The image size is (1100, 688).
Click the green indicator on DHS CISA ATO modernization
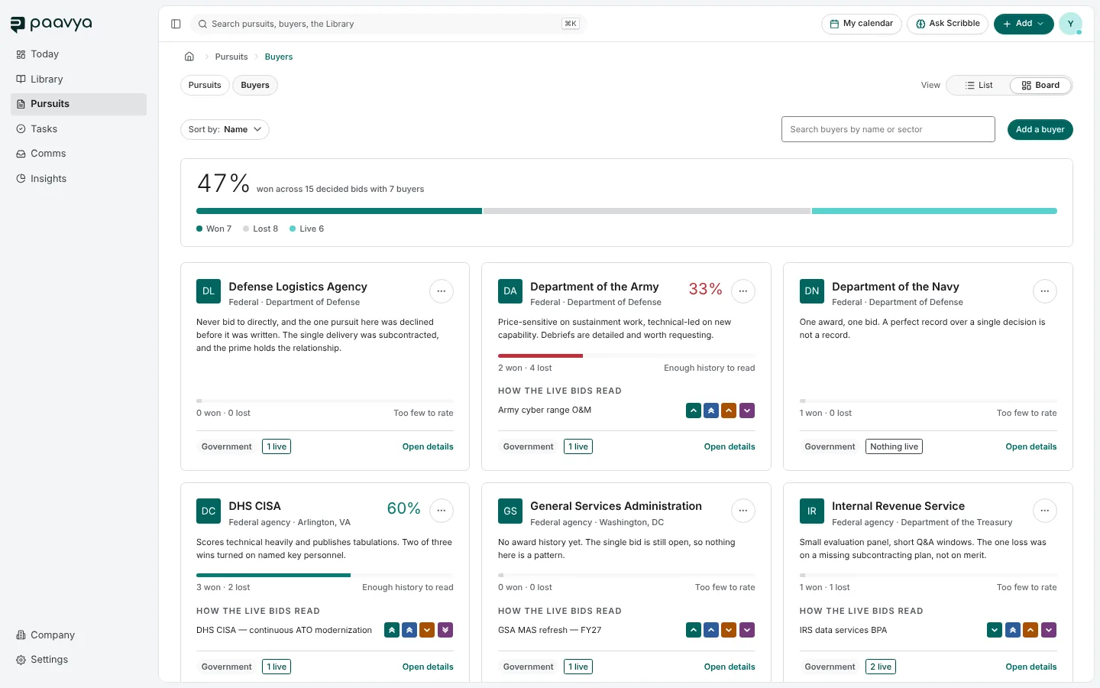(x=392, y=630)
